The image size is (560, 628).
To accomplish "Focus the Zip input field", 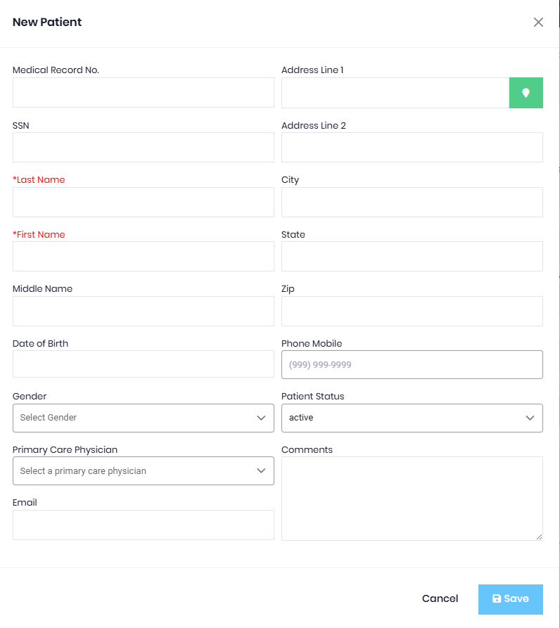I will click(412, 312).
